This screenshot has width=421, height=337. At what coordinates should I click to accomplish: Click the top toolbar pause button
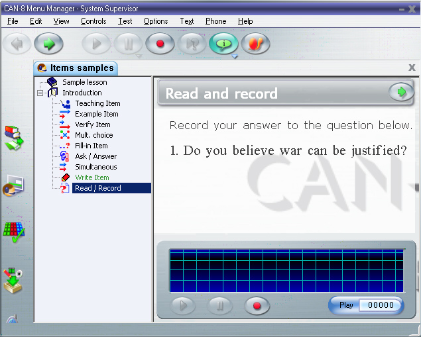click(x=128, y=44)
